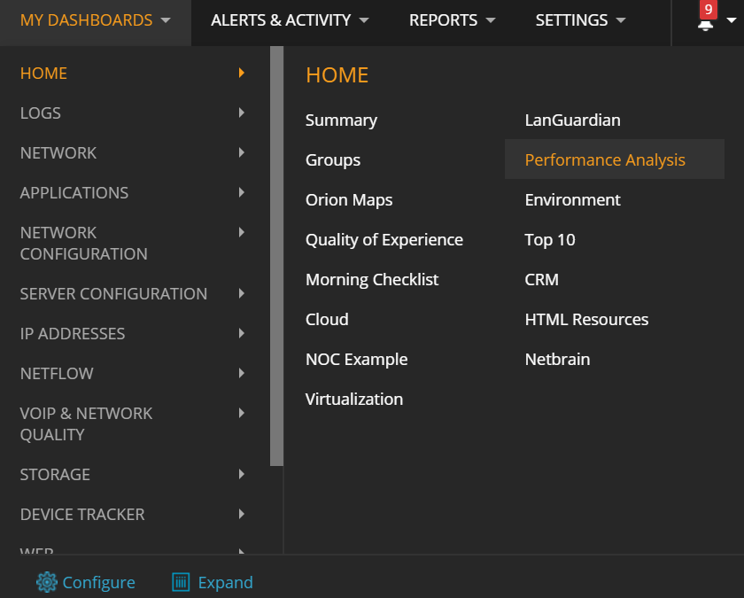Click the Configure gear icon
744x598 pixels.
(46, 582)
